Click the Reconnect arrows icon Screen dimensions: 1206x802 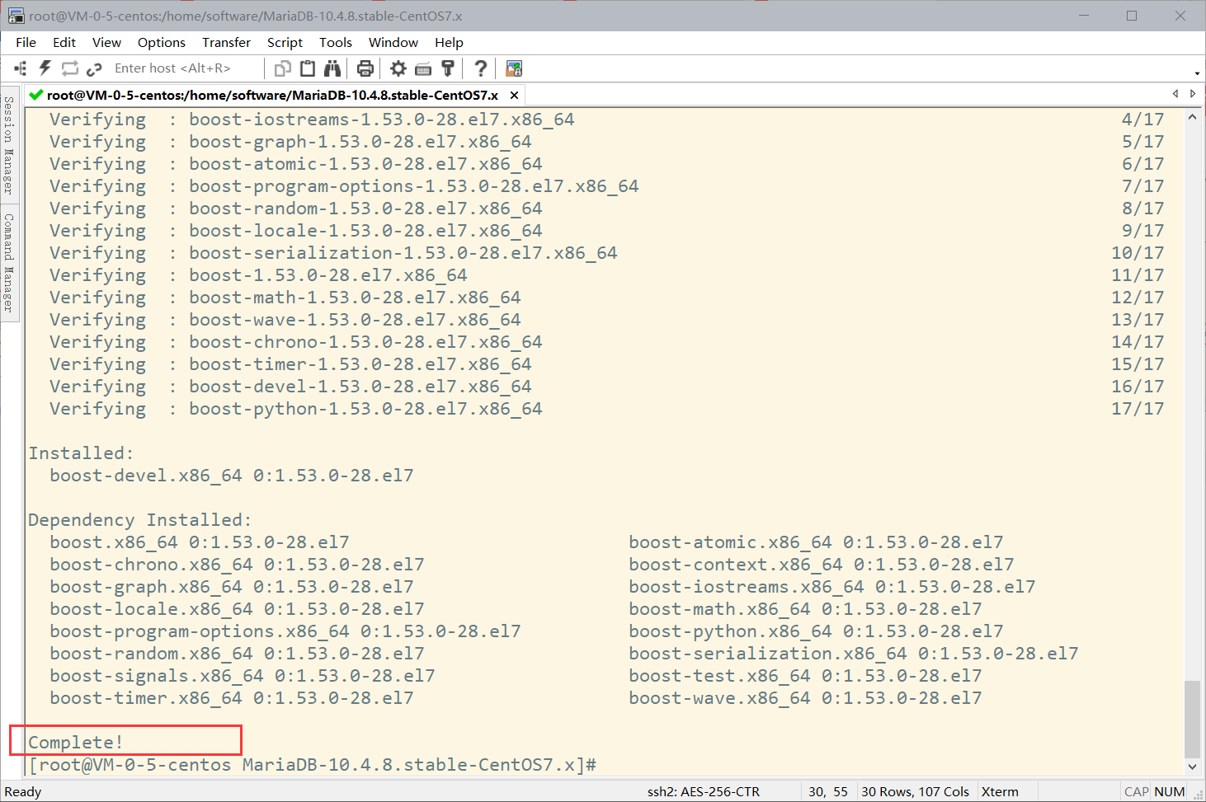point(69,68)
